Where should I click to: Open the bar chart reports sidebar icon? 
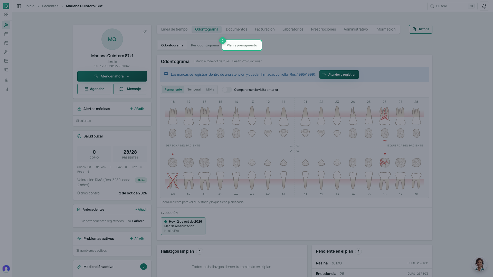tap(6, 90)
